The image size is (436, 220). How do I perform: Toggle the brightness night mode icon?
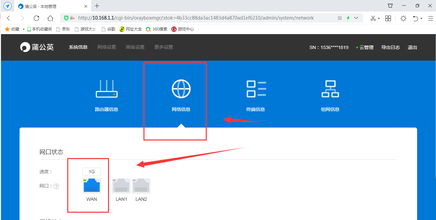click(x=403, y=18)
